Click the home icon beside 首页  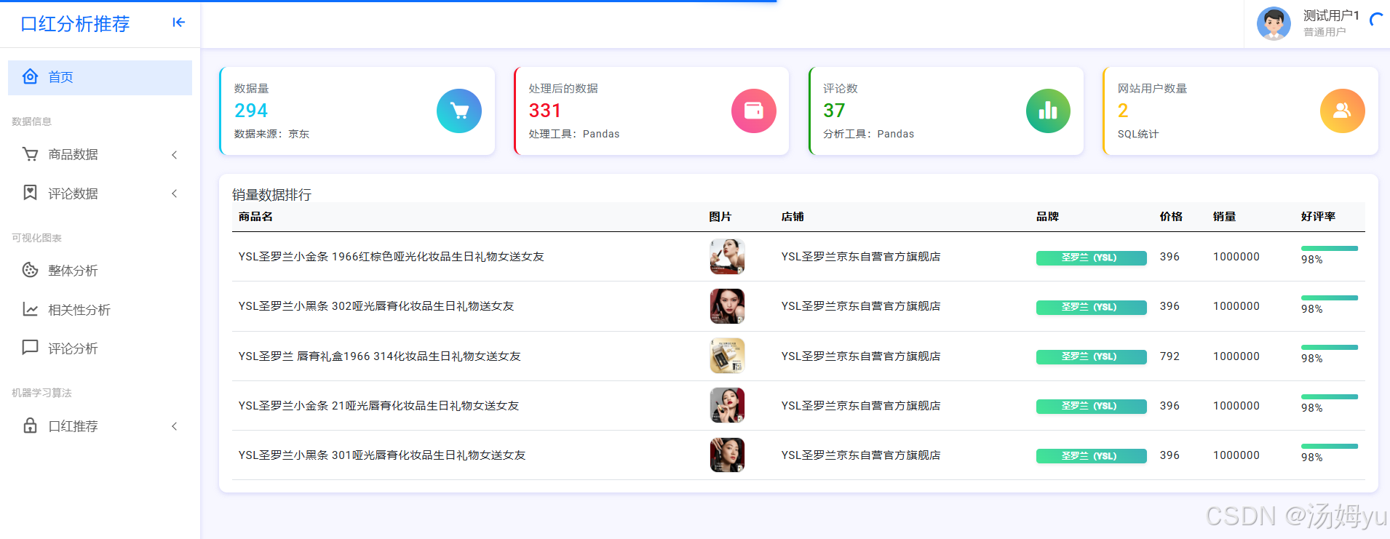pyautogui.click(x=30, y=76)
